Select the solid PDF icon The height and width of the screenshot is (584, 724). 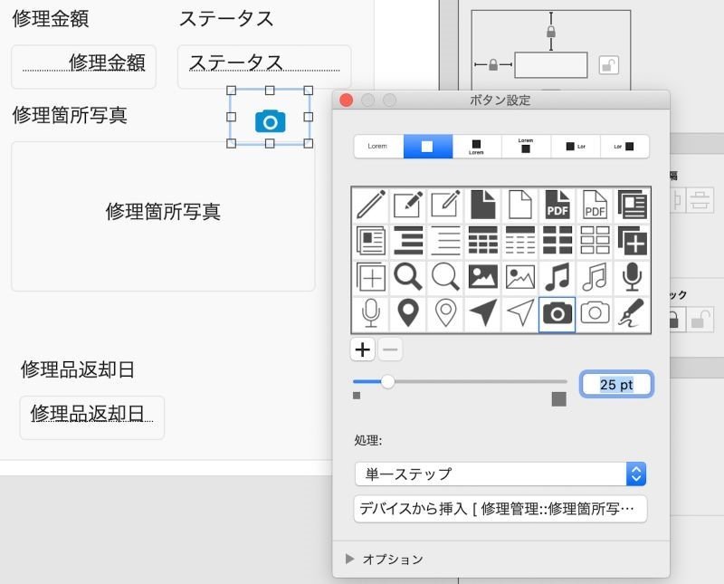coord(557,205)
